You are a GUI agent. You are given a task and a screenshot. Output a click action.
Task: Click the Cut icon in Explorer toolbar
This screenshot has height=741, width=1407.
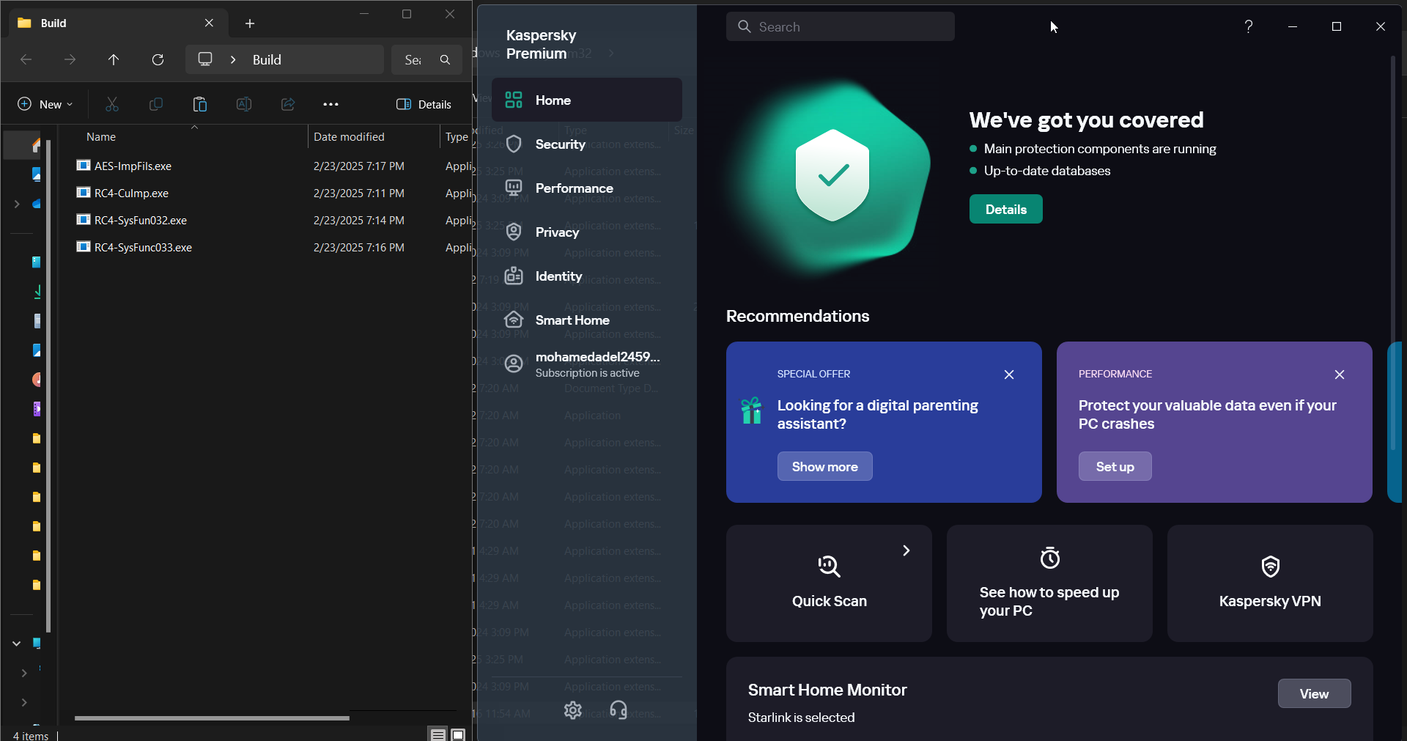pos(112,104)
